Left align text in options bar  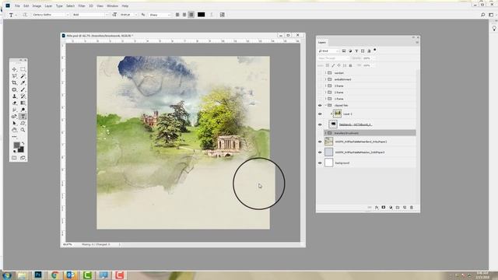(177, 15)
